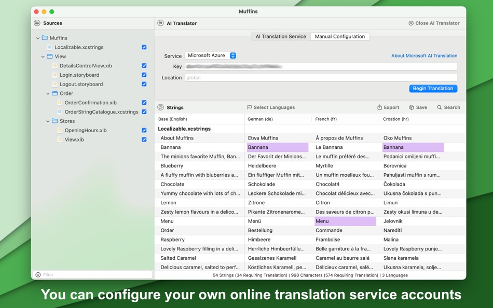Click the Select Languages flag icon

coord(249,107)
